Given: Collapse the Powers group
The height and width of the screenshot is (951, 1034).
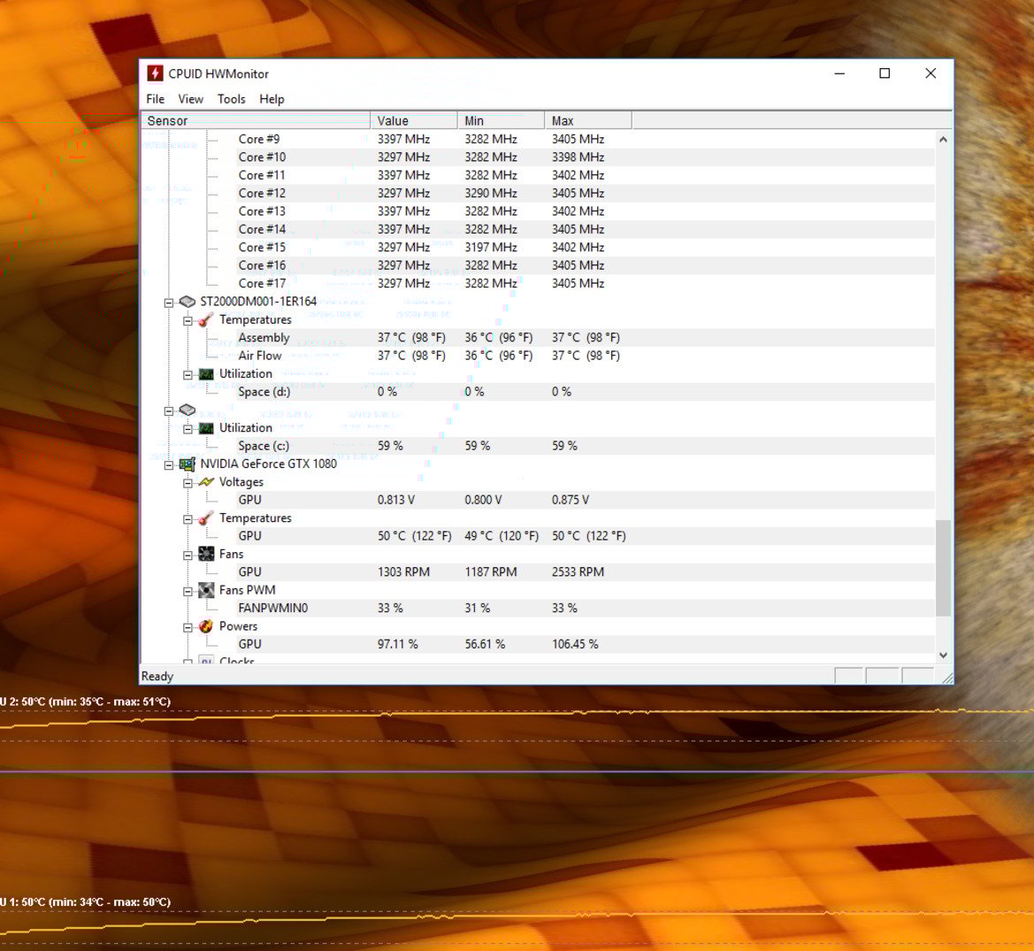Looking at the screenshot, I should pos(188,628).
